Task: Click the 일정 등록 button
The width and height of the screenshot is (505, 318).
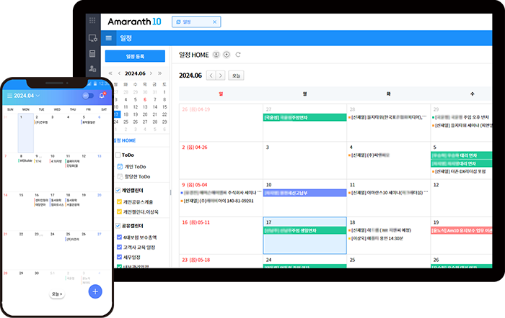Action: 135,56
